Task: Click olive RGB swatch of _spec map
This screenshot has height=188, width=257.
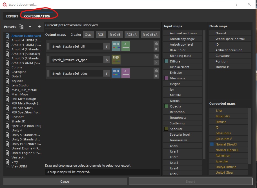Action: tap(116, 59)
